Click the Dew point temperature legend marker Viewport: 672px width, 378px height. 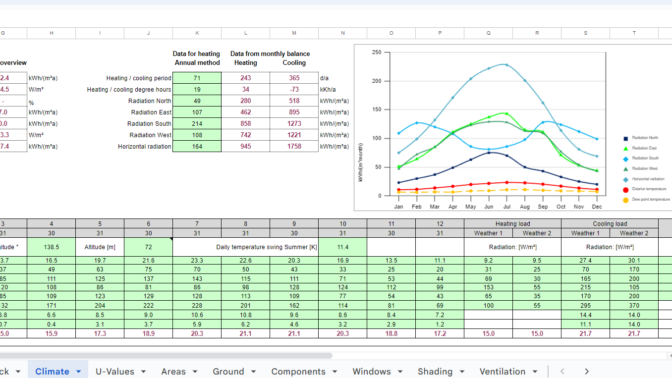point(626,198)
